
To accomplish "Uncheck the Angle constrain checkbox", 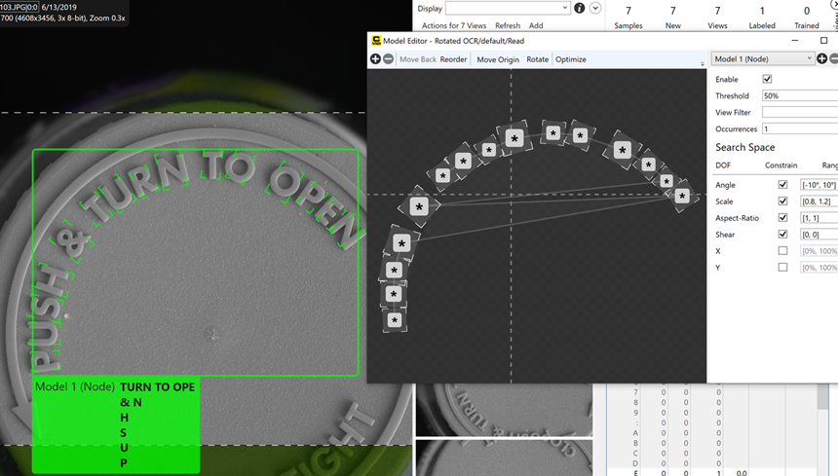I will point(782,185).
